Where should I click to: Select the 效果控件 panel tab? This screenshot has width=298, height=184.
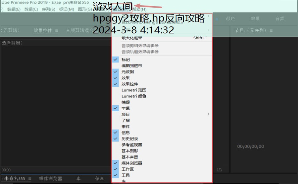point(43,30)
